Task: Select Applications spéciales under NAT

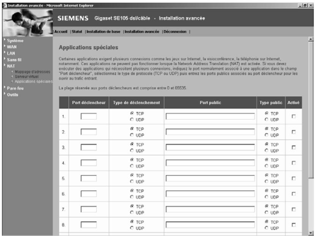Action: (x=33, y=81)
